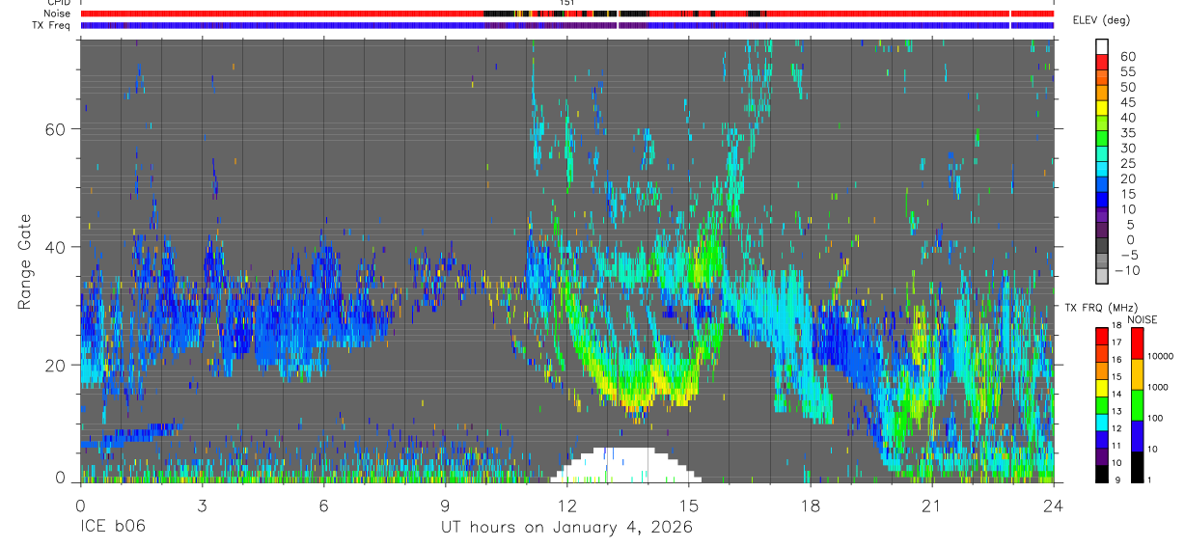Viewport: 1185px width, 547px height.
Task: Click the 'TX Freq' row label at top left
Action: 53,25
